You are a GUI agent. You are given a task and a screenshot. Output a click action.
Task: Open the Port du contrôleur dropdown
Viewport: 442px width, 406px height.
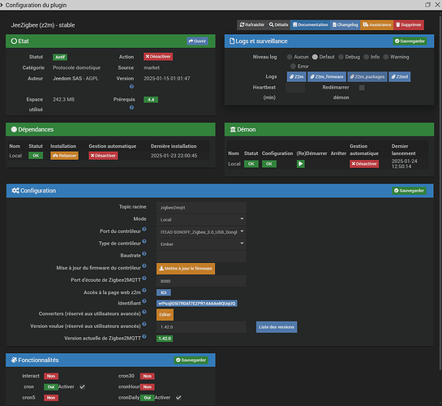pos(201,232)
